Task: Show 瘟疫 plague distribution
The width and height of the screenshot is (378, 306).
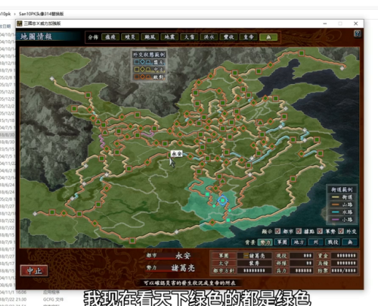Action: tap(110, 37)
